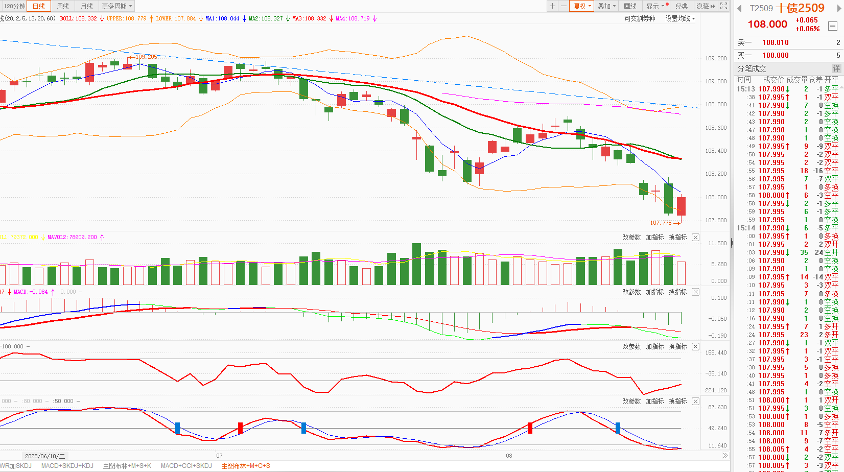Click 改参数 in the CCI panel
This screenshot has height=472, width=844.
pos(631,346)
